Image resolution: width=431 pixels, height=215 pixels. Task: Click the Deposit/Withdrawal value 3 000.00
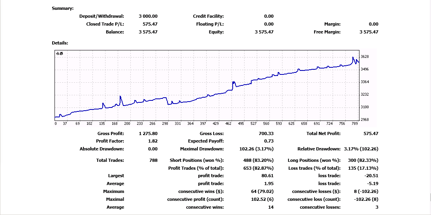(x=148, y=16)
